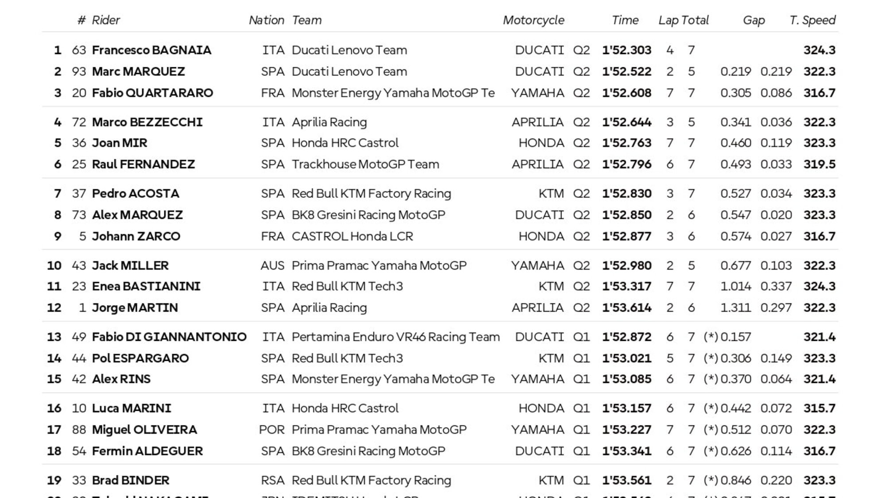
Task: Click Bagnaia's top speed 324.3
Action: [x=819, y=50]
